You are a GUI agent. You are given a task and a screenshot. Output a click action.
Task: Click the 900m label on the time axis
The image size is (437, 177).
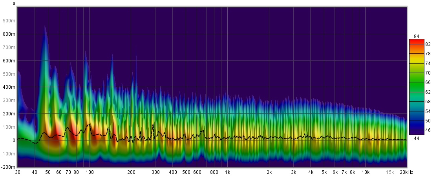[9, 20]
